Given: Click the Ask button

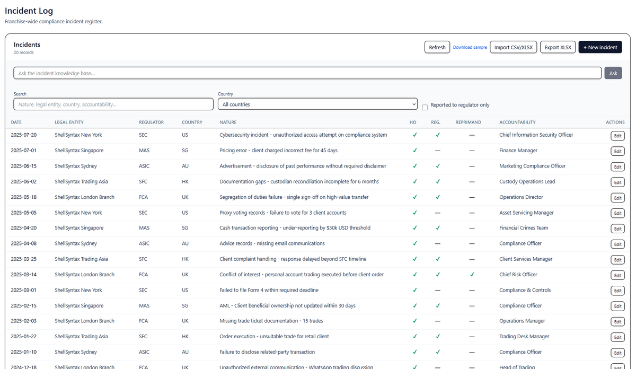Looking at the screenshot, I should pyautogui.click(x=613, y=73).
